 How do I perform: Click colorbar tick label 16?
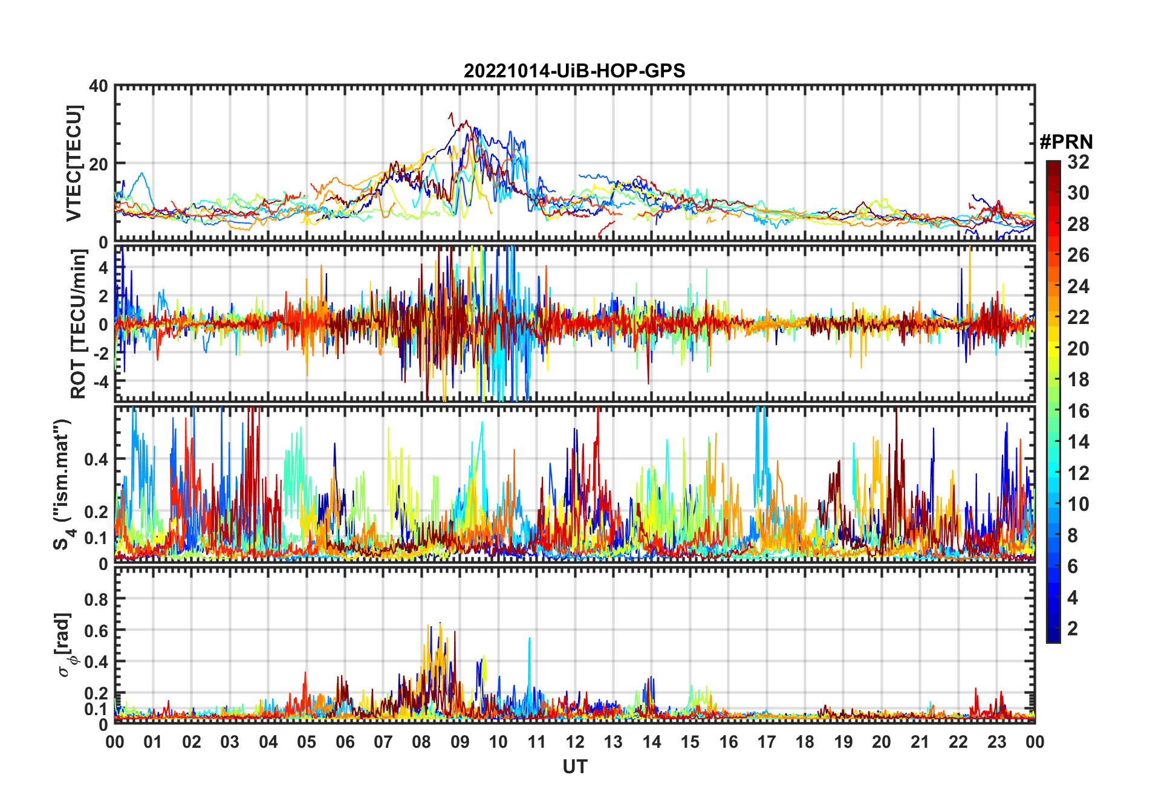click(x=1078, y=411)
